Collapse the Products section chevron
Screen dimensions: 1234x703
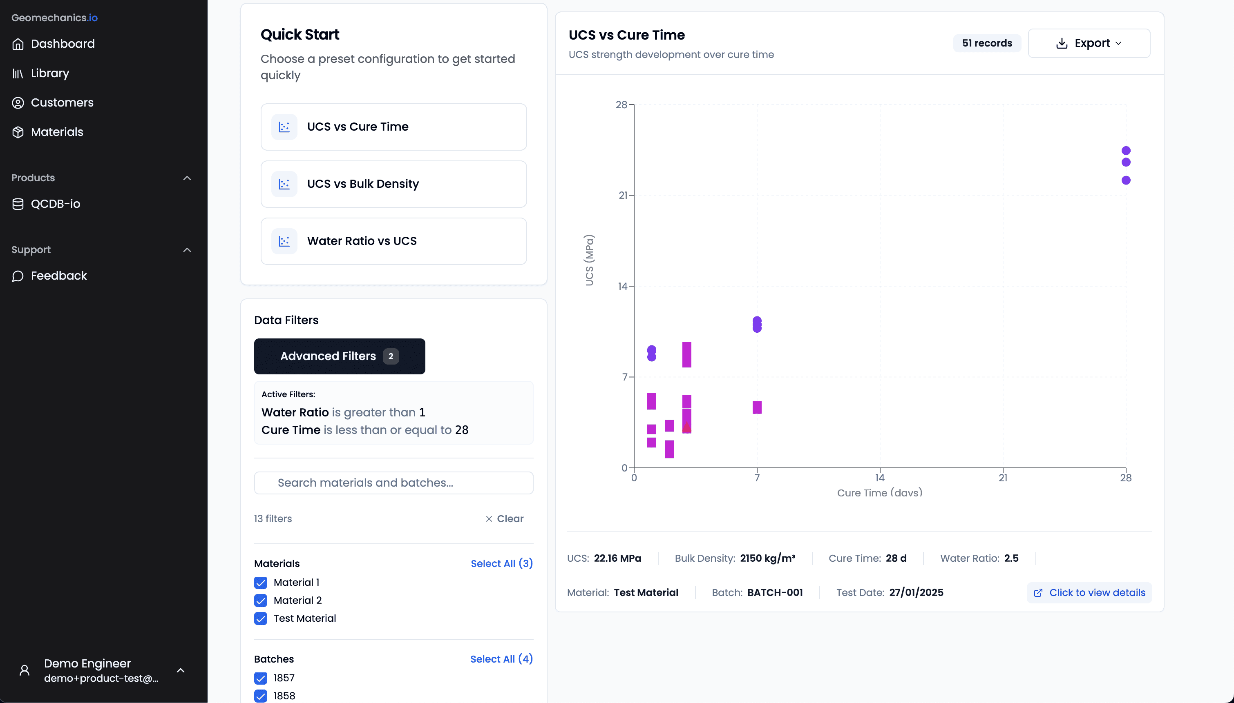tap(187, 178)
